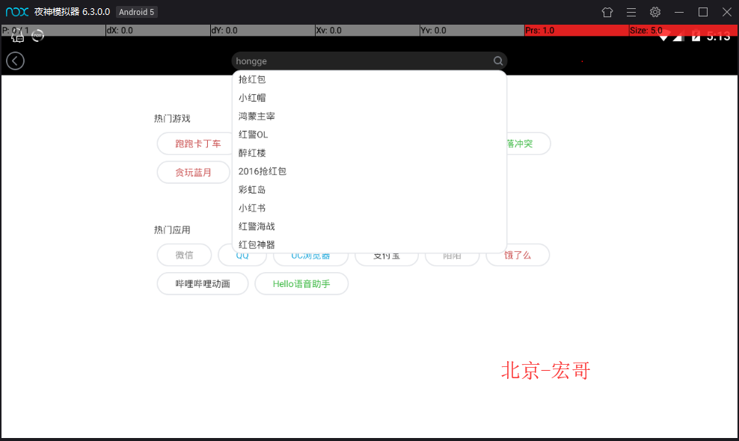Go back with the circled arrow button
This screenshot has height=441, width=739.
[15, 61]
